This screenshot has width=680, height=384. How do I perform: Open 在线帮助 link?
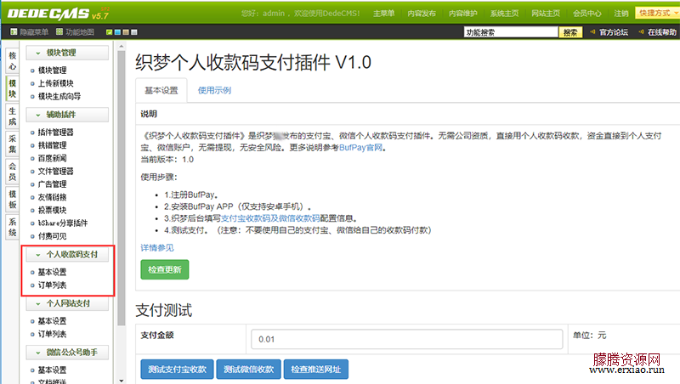coord(662,32)
